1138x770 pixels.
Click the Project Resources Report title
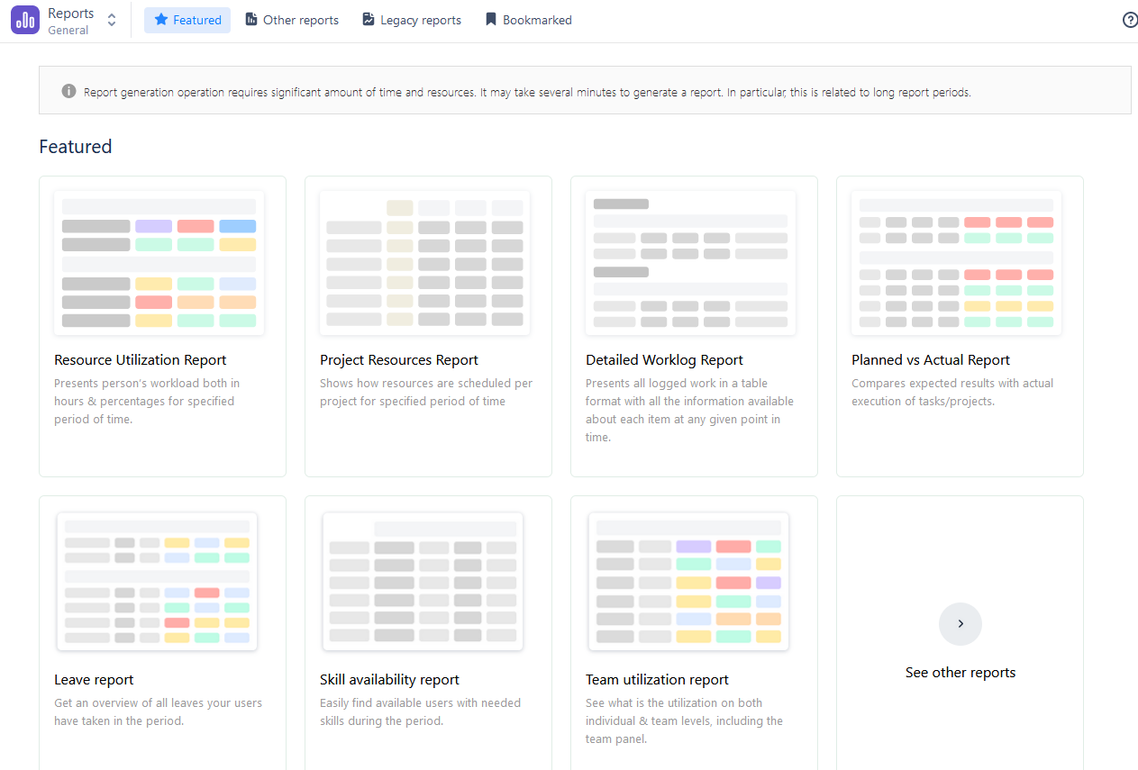click(399, 360)
